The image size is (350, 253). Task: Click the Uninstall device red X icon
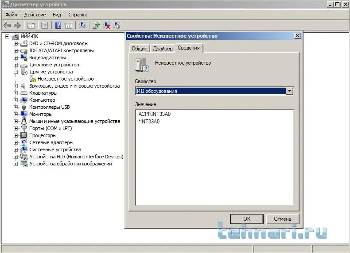pyautogui.click(x=106, y=25)
